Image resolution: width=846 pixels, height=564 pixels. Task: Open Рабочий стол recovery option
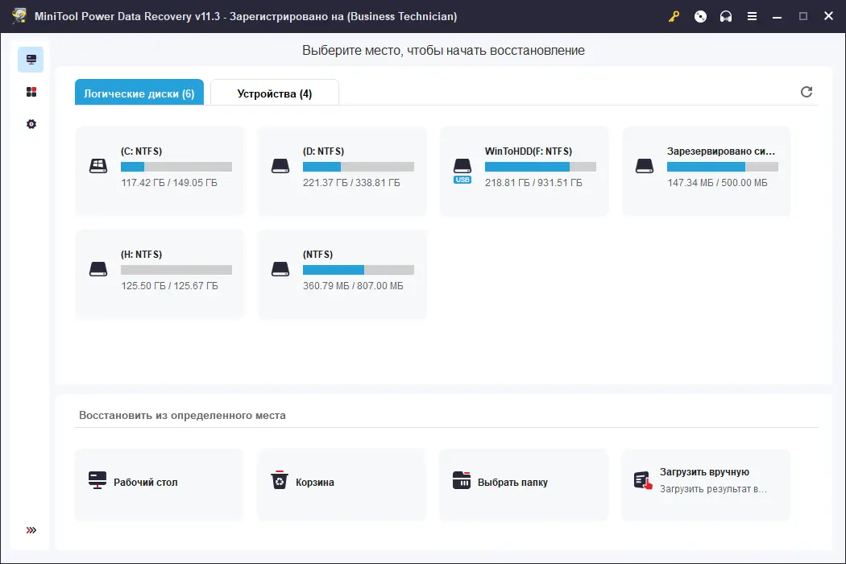[159, 483]
